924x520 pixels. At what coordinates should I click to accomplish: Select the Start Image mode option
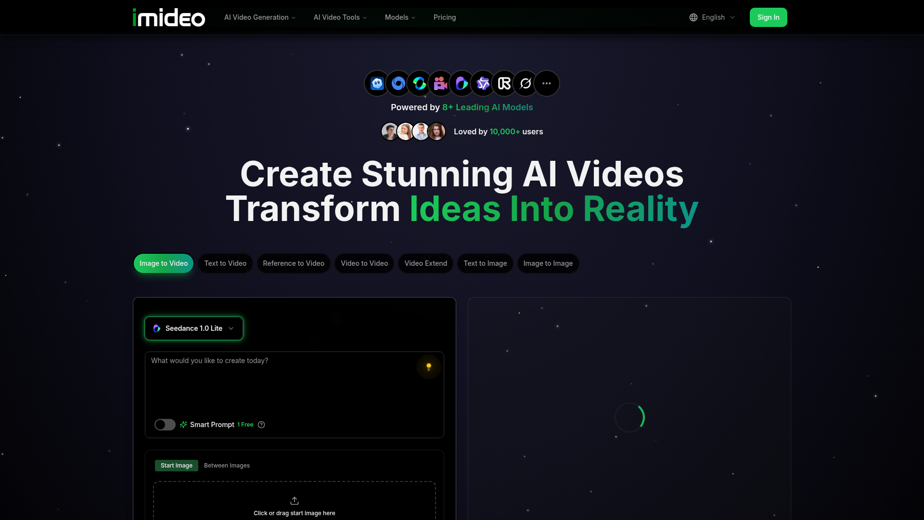pyautogui.click(x=176, y=466)
